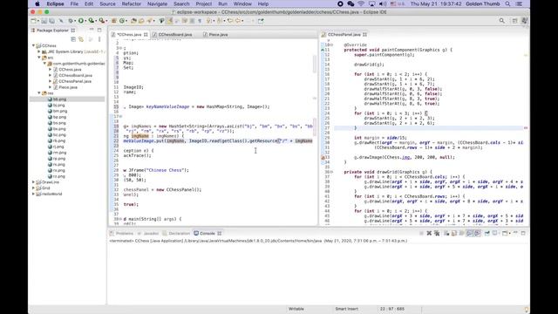Open the Declaration tab
Screen dimensions: 558x314
tap(176, 233)
